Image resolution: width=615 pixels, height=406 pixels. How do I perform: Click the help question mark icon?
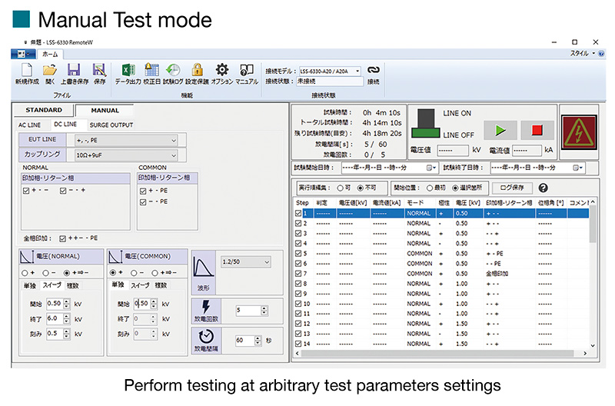[543, 188]
